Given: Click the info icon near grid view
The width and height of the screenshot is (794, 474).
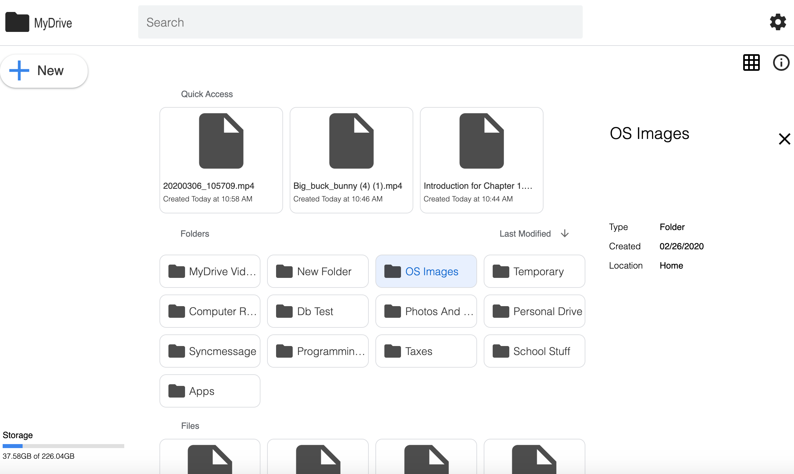Looking at the screenshot, I should 781,62.
